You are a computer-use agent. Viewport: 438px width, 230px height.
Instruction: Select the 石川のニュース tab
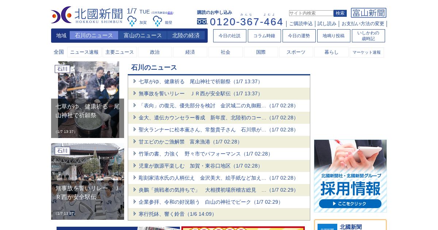(x=94, y=35)
